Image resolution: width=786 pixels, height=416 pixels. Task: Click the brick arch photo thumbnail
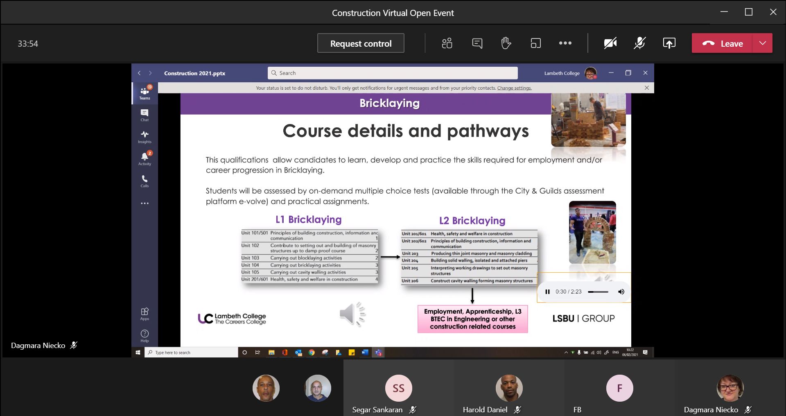coord(592,232)
